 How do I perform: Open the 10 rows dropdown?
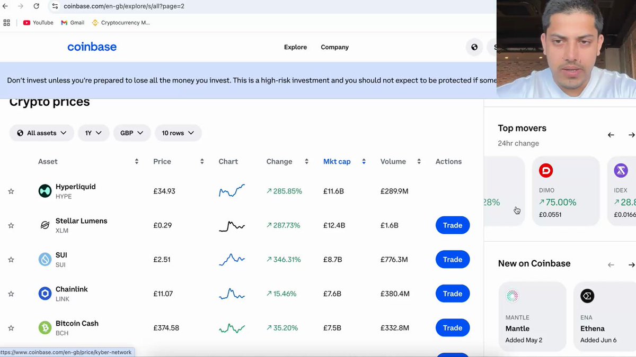coord(178,133)
